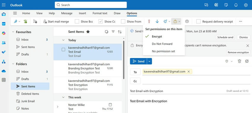Pop out the compose window
252x113 pixels.
[247, 61]
